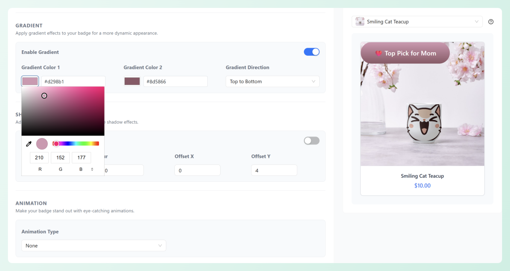Click the current color preview circle
This screenshot has height=271, width=510.
coord(42,144)
